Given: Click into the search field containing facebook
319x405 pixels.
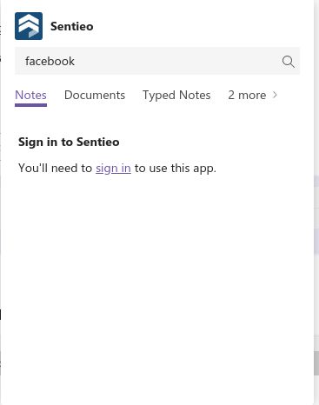Looking at the screenshot, I should (x=157, y=61).
